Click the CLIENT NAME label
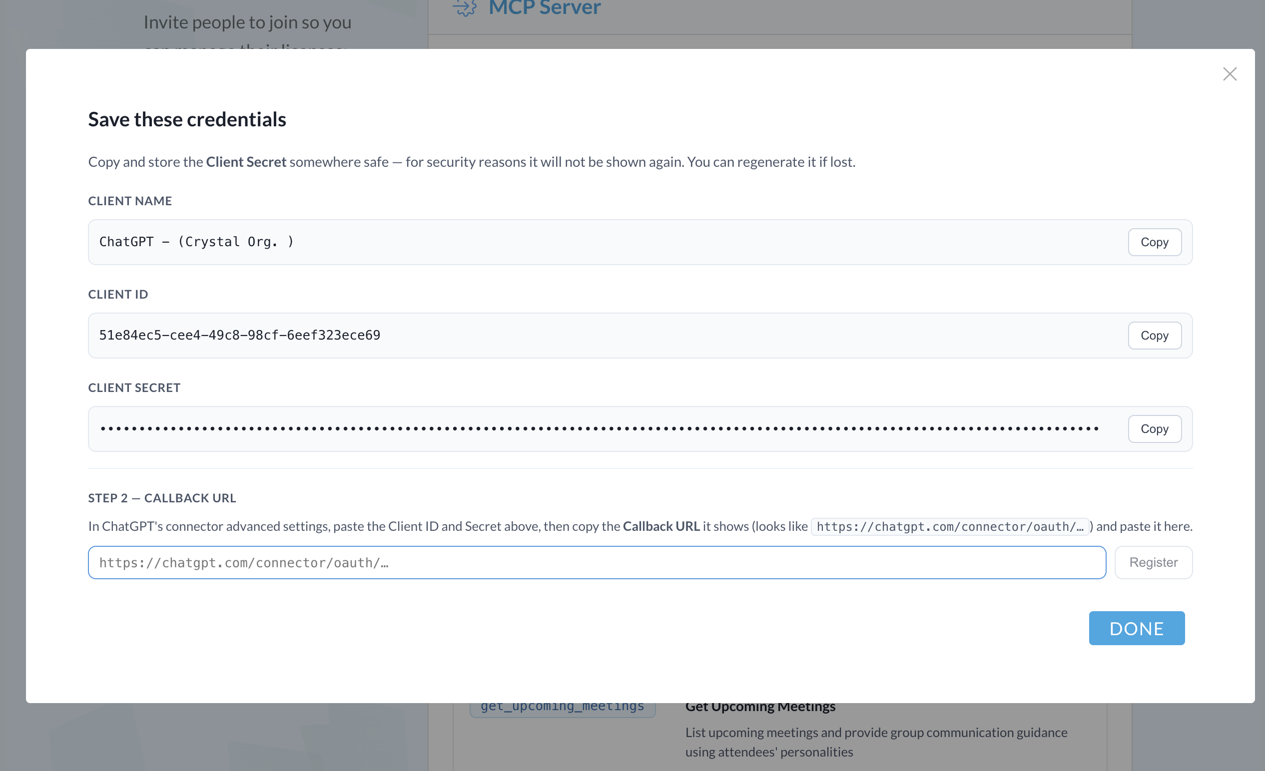 pos(130,201)
